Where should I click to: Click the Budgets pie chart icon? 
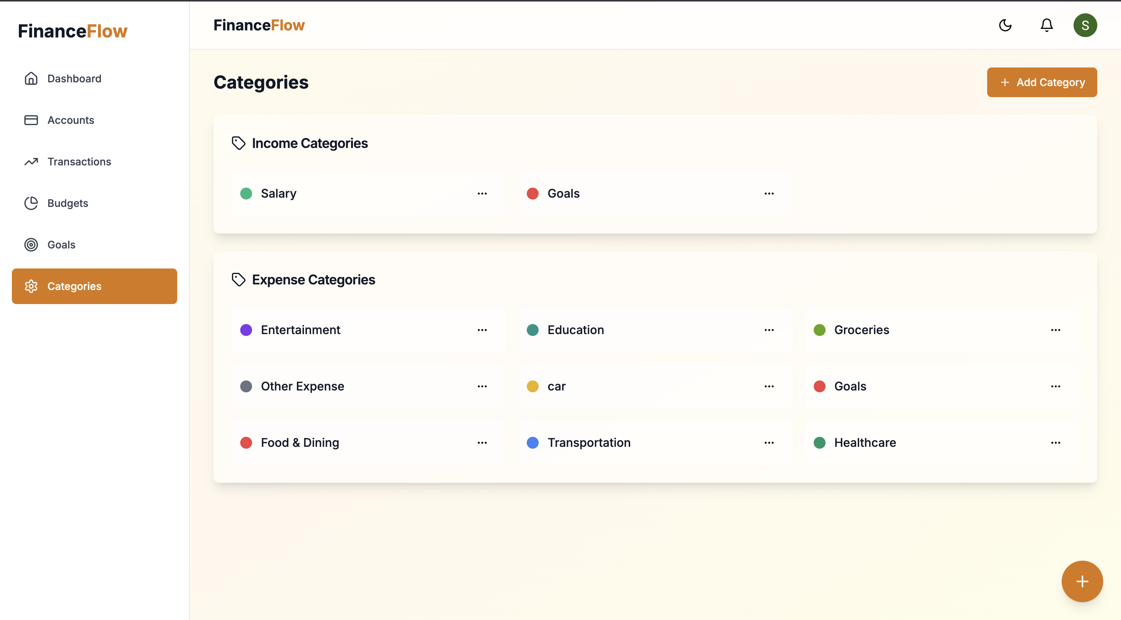[31, 203]
